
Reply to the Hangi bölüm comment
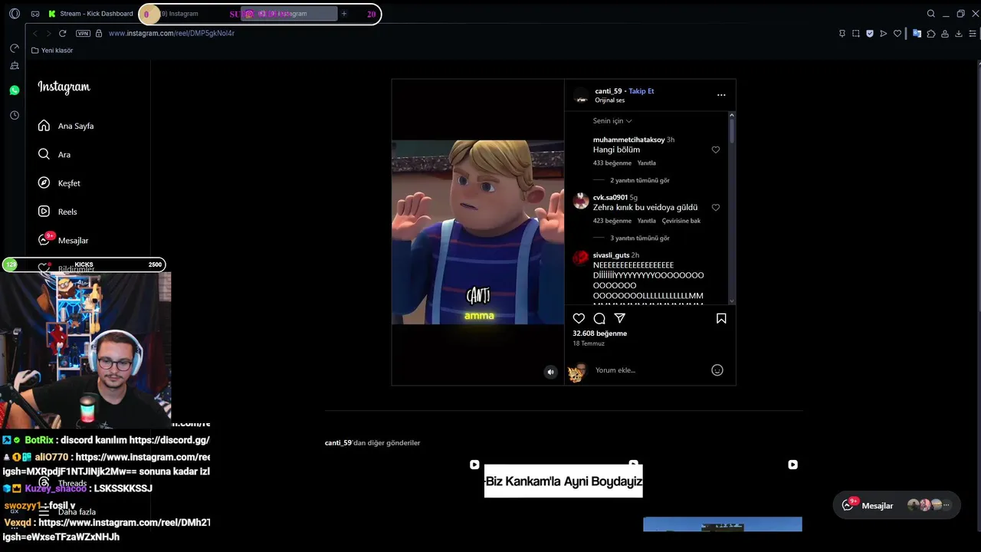point(647,163)
